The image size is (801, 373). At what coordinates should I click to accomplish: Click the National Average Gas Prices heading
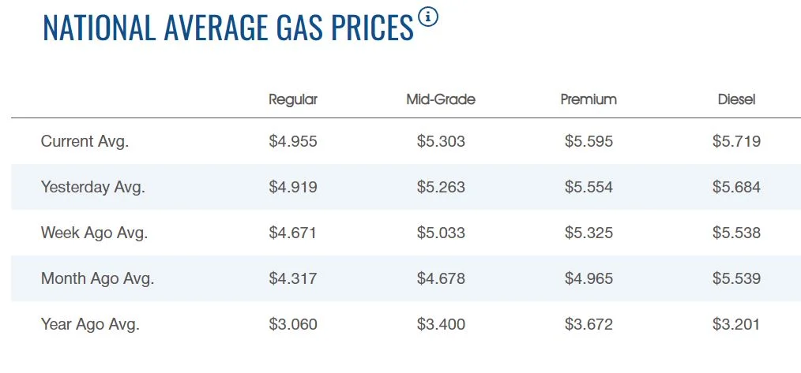[228, 28]
